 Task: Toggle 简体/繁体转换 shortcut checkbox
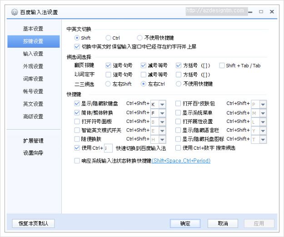[x=77, y=113]
